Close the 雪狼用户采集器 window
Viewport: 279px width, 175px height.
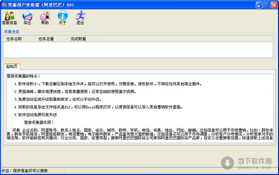point(274,5)
